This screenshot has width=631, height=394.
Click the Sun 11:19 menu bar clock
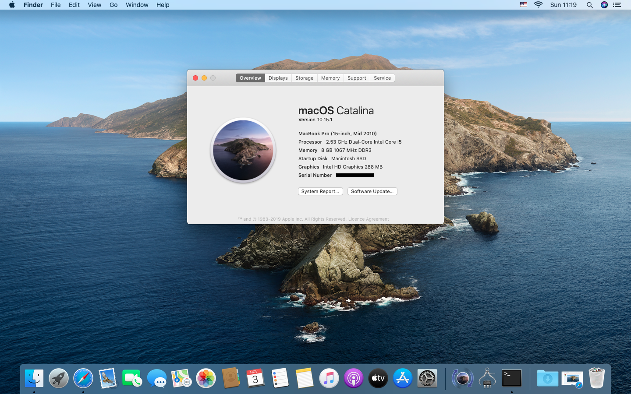[563, 5]
